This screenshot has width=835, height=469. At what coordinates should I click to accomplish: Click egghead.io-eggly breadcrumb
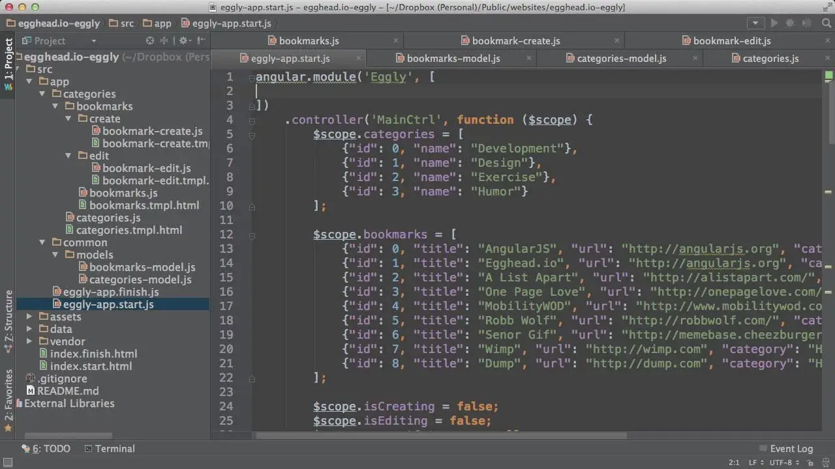[52, 23]
